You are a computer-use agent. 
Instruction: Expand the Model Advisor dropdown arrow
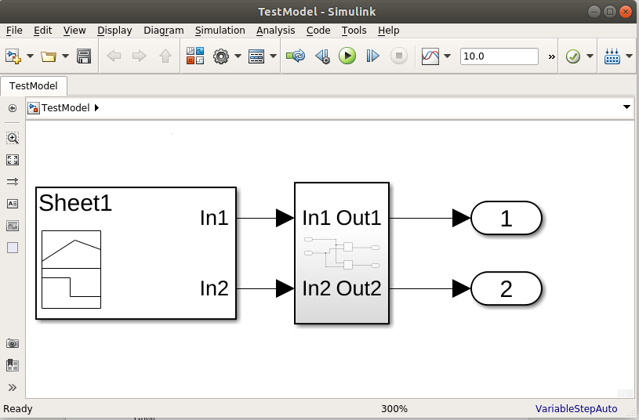[590, 56]
